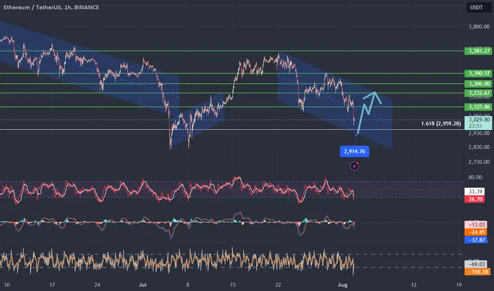Click the 3,581.27 green price level label
Image resolution: width=494 pixels, height=291 pixels.
pyautogui.click(x=478, y=51)
